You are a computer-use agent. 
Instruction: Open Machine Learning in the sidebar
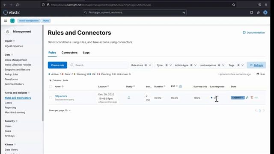point(15,113)
